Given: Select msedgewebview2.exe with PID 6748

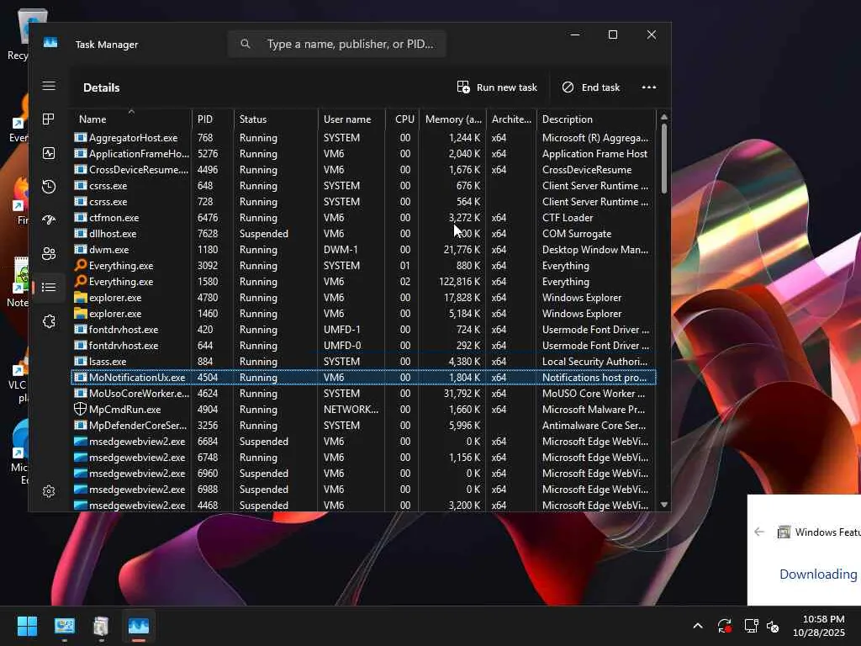Looking at the screenshot, I should click(x=363, y=457).
